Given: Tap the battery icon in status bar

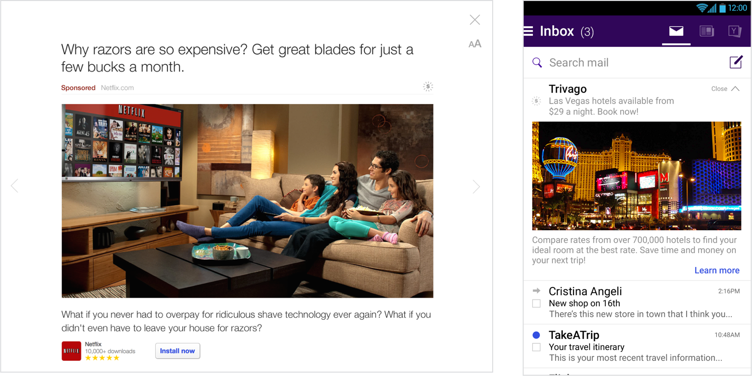Looking at the screenshot, I should click(722, 8).
